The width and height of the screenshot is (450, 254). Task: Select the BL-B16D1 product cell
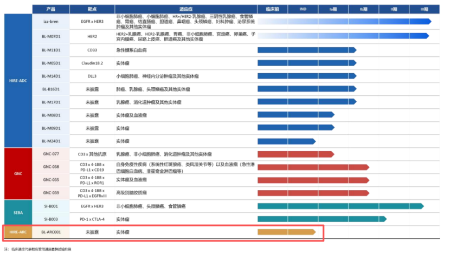tap(51, 89)
